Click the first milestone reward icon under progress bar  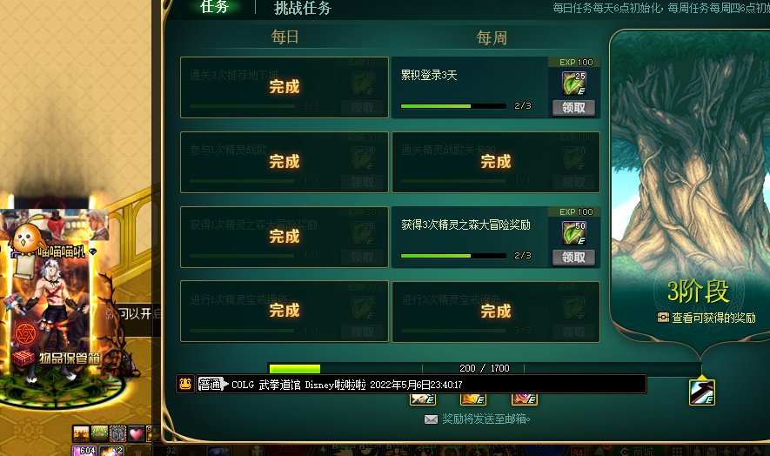click(423, 399)
